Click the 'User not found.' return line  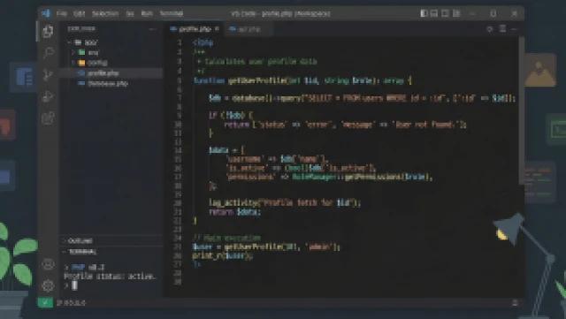(x=345, y=125)
